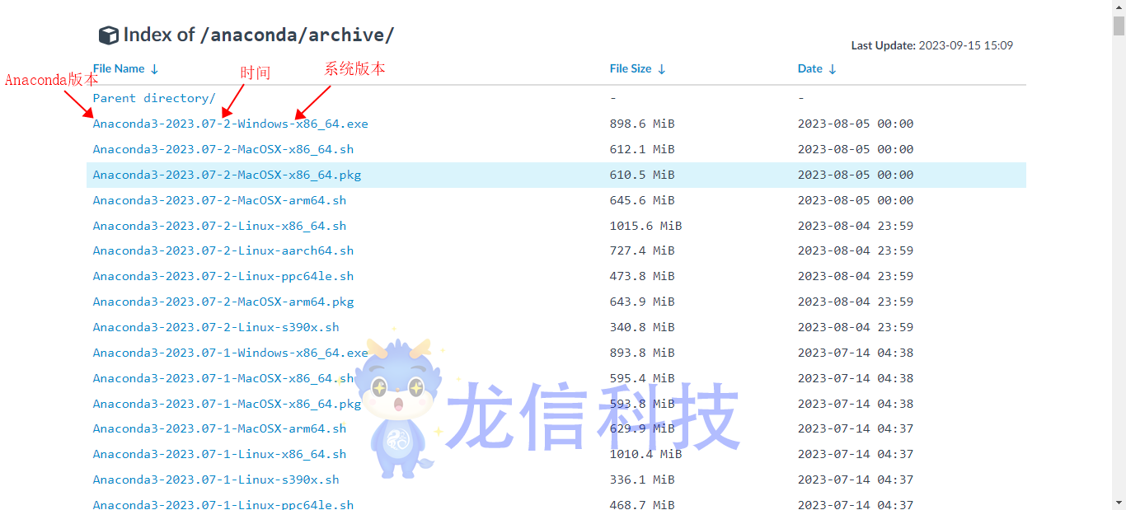The height and width of the screenshot is (510, 1126).
Task: Click the 898.6 MiB file size
Action: point(642,124)
